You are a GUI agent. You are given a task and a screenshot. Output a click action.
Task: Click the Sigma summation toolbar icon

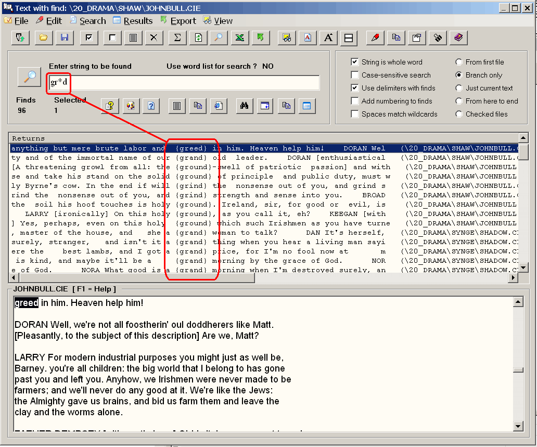[x=177, y=37]
